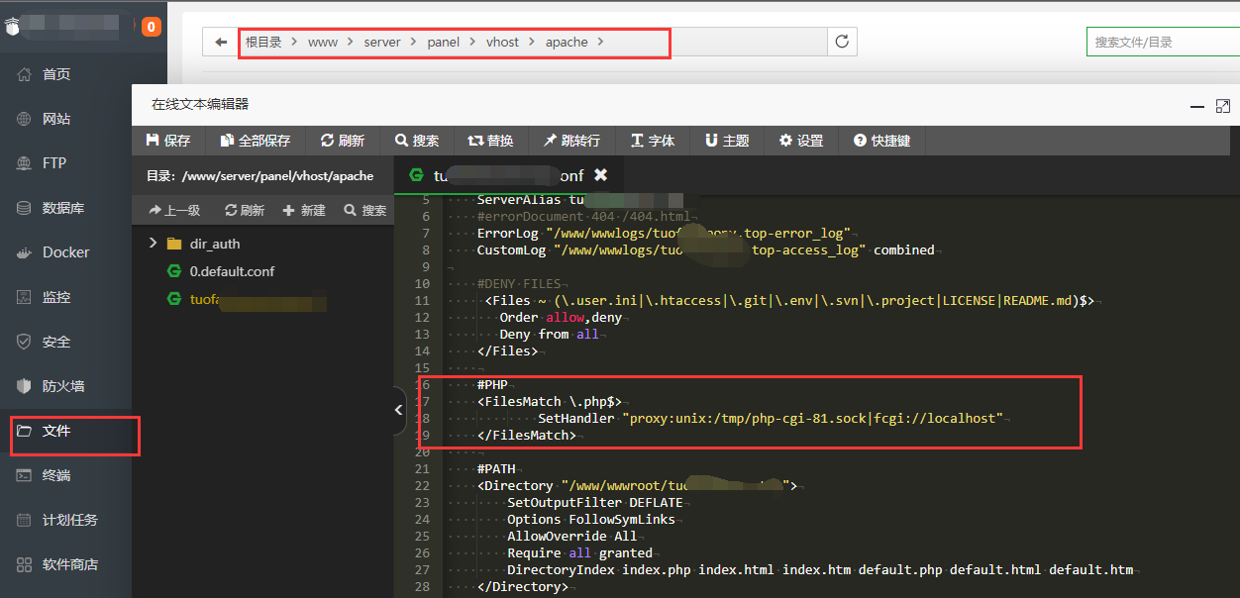1240x598 pixels.
Task: Click 刷新 refresh in file tree panel
Action: pyautogui.click(x=245, y=210)
